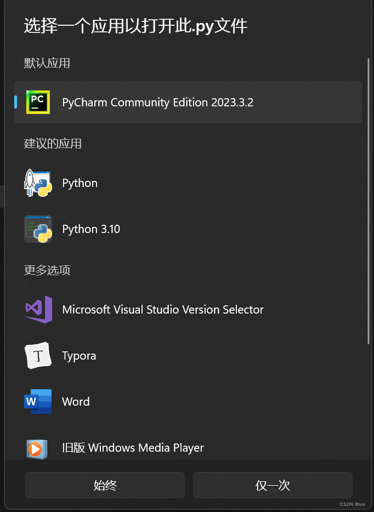Image resolution: width=374 pixels, height=512 pixels.
Task: Pick 'Microsoft Visual Studio Version Selector' label
Action: tap(163, 309)
